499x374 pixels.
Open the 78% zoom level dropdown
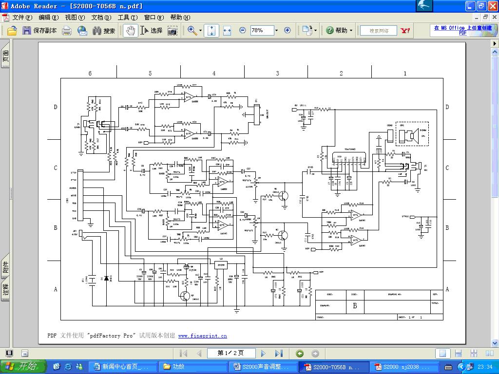[x=276, y=30]
